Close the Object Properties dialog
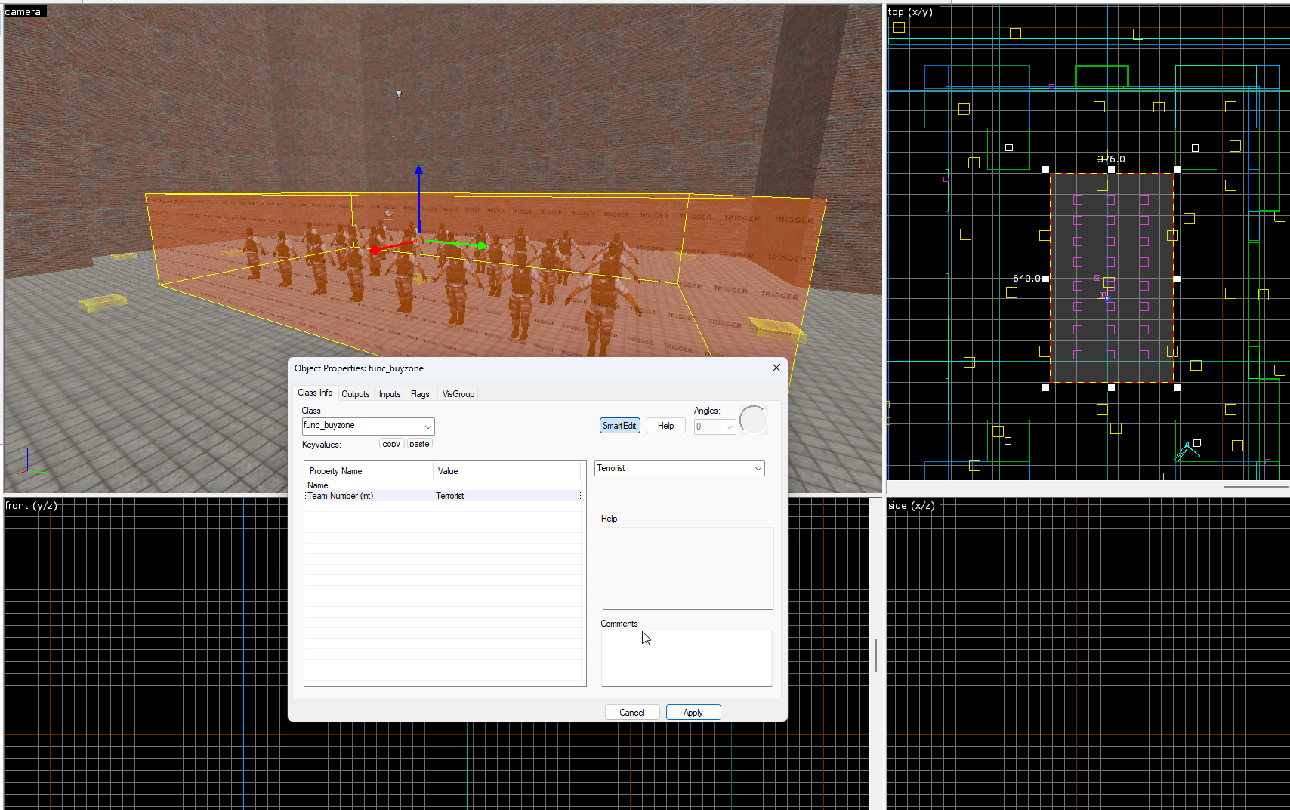1290x810 pixels. pos(776,368)
